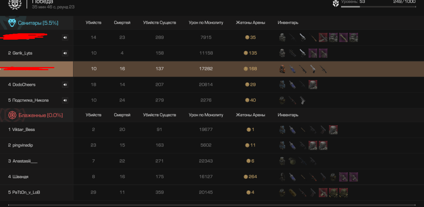The image size is (424, 207).
Task: Toggle speaker icon for Подстилка_Никола
Action: pyautogui.click(x=65, y=100)
